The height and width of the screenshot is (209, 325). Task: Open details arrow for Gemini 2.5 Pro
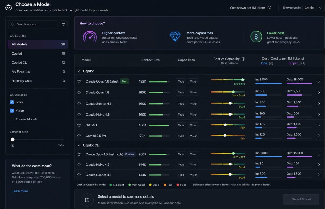319,136
